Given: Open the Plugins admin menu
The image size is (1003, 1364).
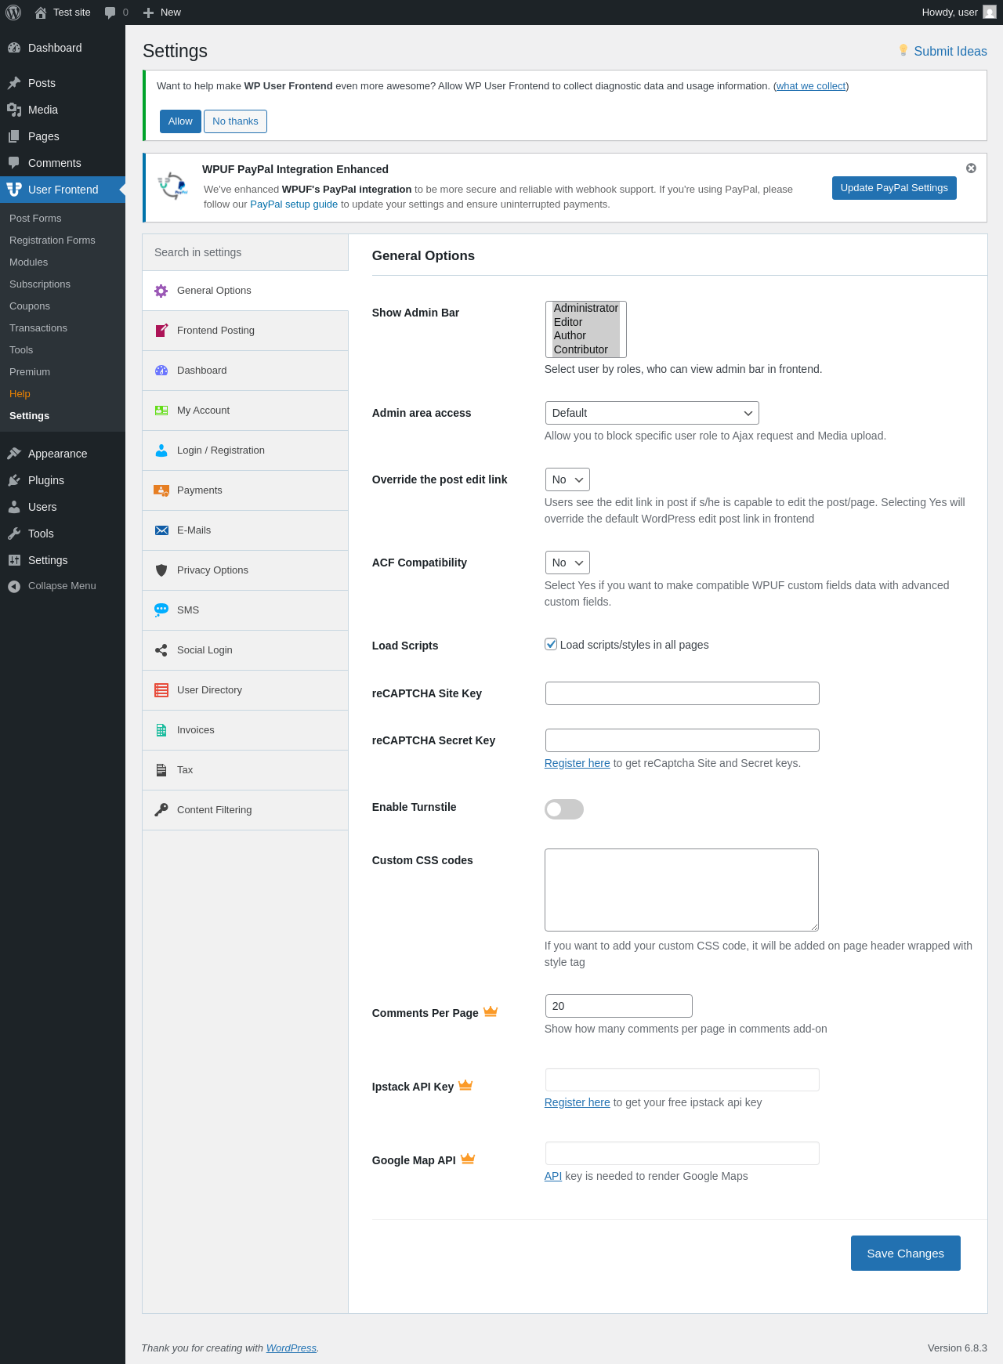Looking at the screenshot, I should point(63,480).
